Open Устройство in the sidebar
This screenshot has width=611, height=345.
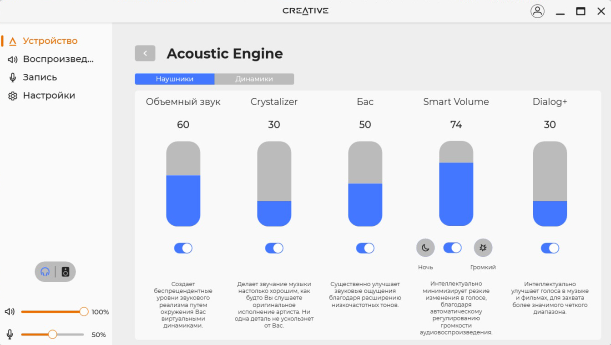pos(50,41)
